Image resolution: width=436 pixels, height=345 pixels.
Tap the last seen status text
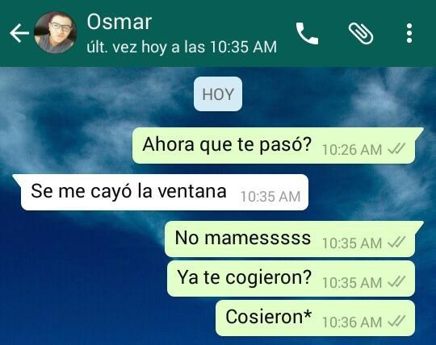click(182, 47)
